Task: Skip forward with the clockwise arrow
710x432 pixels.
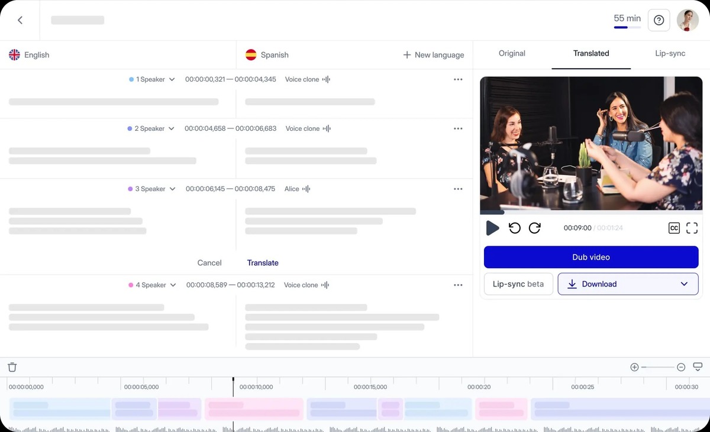Action: pos(535,228)
